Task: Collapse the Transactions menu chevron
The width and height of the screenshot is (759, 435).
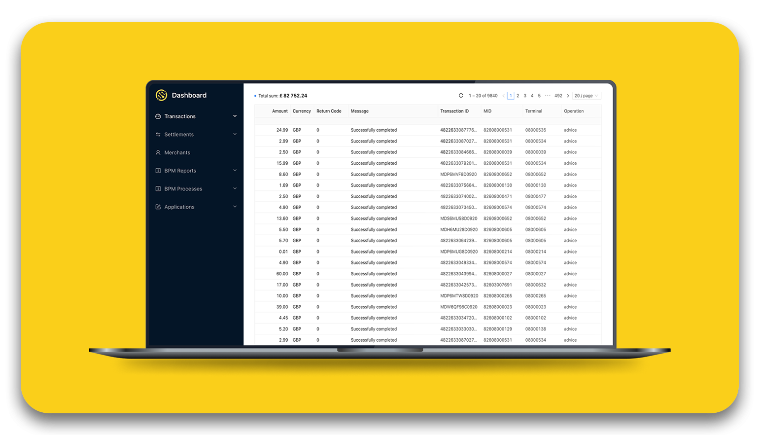Action: 235,116
